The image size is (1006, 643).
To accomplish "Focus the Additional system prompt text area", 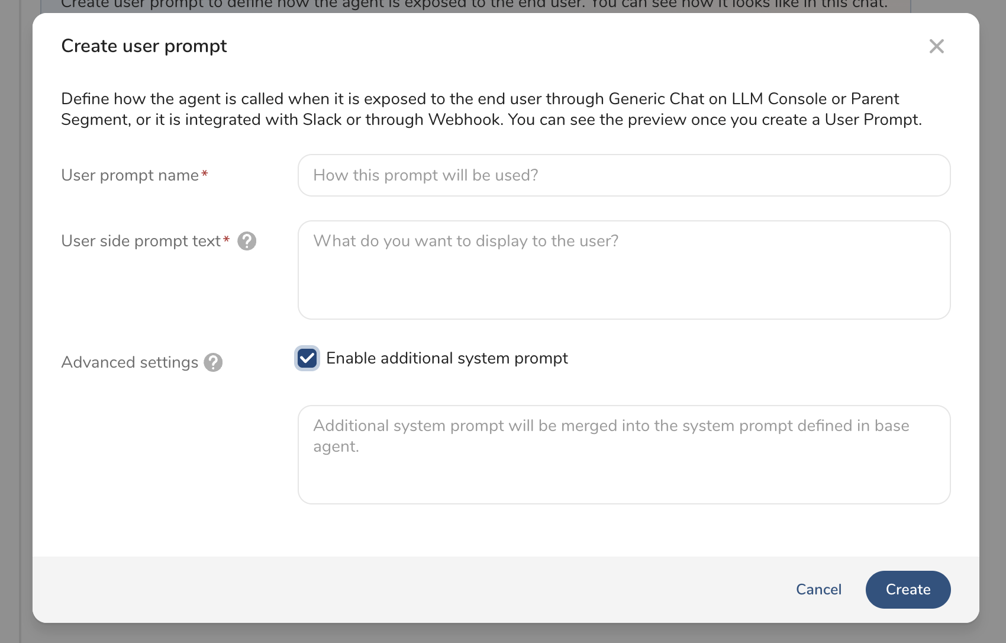I will tap(624, 455).
